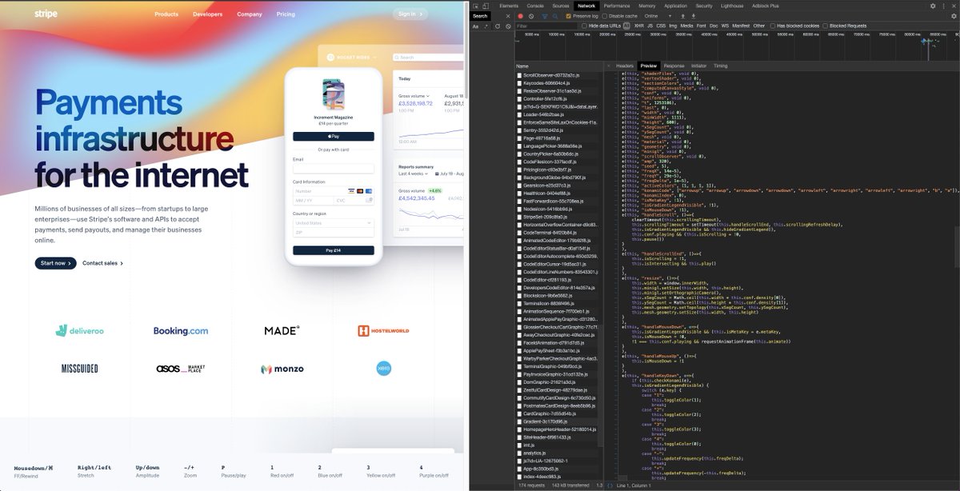Uncheck the Preserve log checkbox
Viewport: 960px width, 491px height.
(x=569, y=16)
